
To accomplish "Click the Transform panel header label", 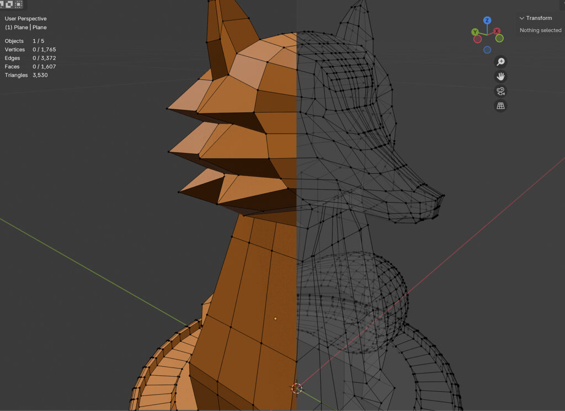I will [x=539, y=18].
